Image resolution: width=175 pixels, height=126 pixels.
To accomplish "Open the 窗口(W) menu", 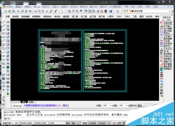I will point(94,7).
